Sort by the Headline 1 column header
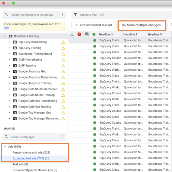 click(x=110, y=34)
